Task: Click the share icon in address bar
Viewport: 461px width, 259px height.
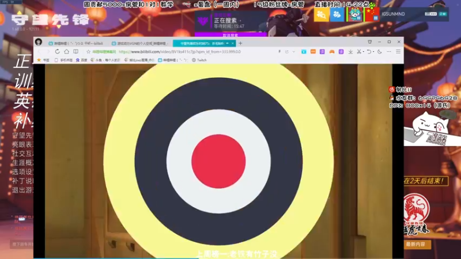Action: point(286,52)
